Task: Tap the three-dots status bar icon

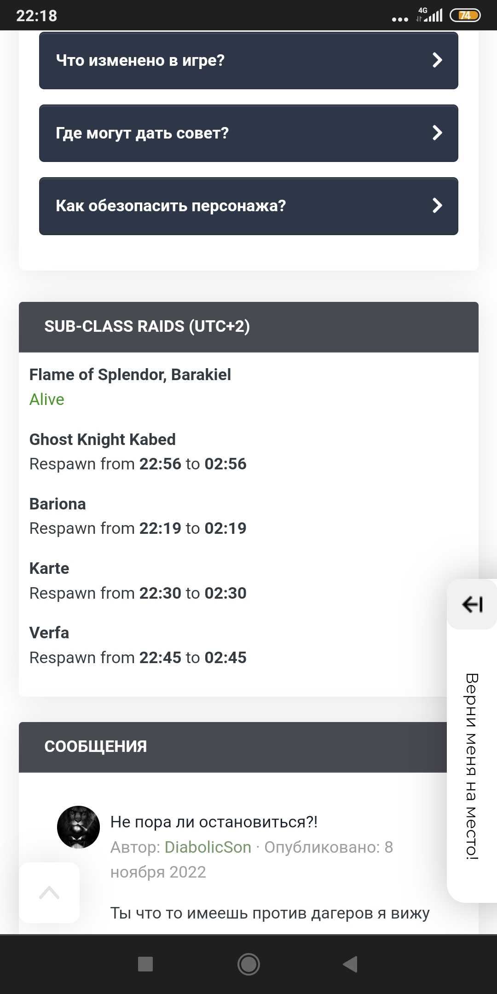Action: 399,19
